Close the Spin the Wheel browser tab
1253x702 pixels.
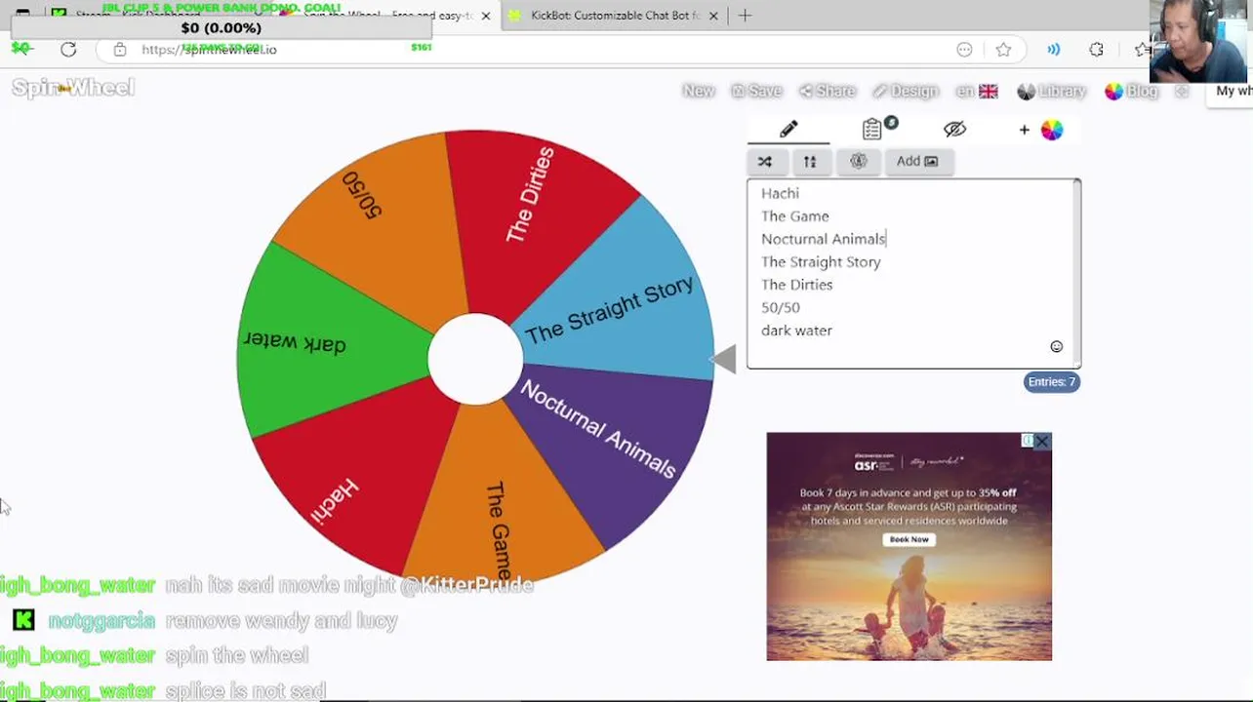485,16
